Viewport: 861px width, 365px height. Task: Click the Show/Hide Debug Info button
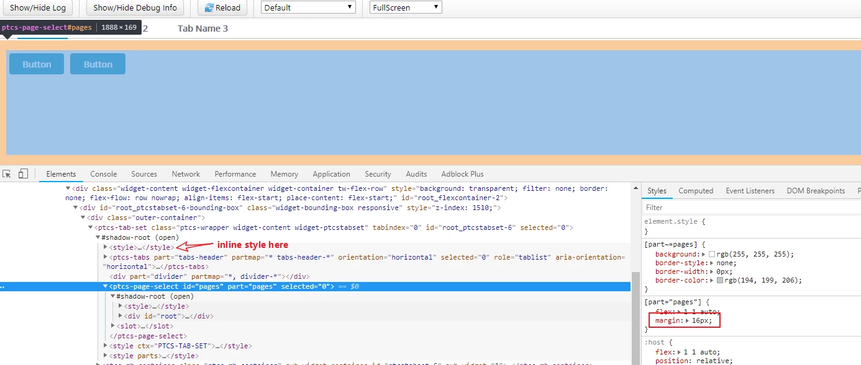click(x=135, y=8)
